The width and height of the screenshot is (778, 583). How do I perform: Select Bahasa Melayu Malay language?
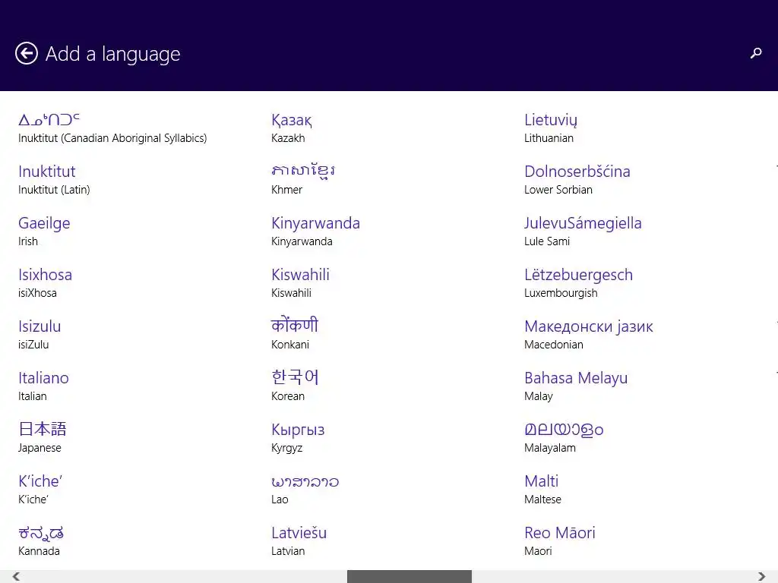click(x=576, y=386)
